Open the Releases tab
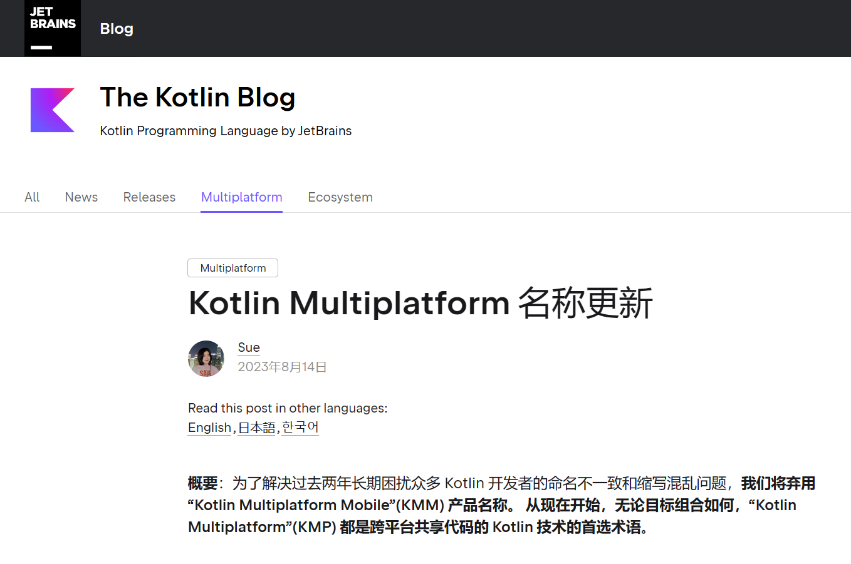851x564 pixels. pyautogui.click(x=149, y=197)
